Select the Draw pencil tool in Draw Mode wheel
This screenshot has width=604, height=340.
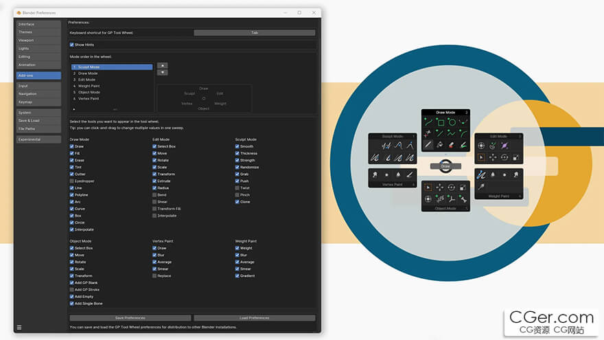coord(428,144)
